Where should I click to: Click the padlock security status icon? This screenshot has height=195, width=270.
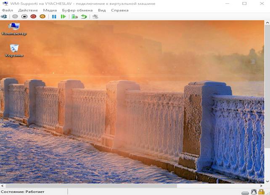click(261, 192)
